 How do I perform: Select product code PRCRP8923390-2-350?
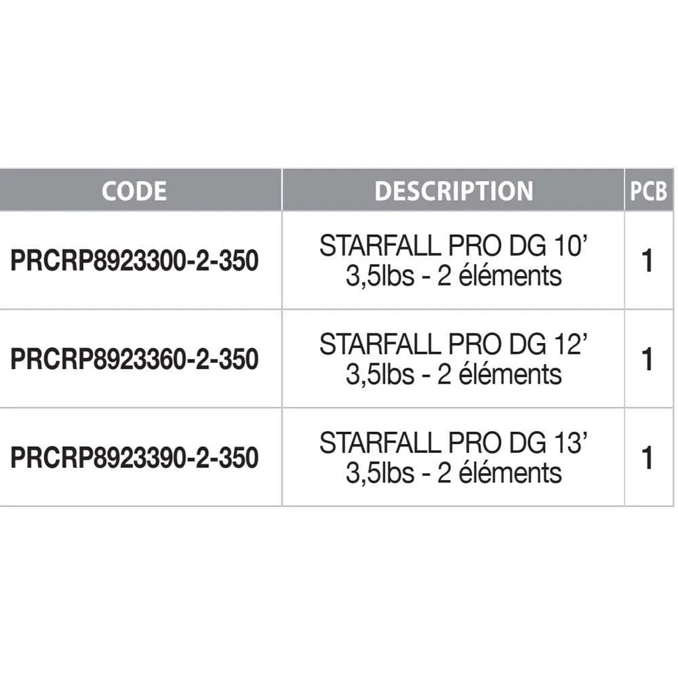pos(134,458)
